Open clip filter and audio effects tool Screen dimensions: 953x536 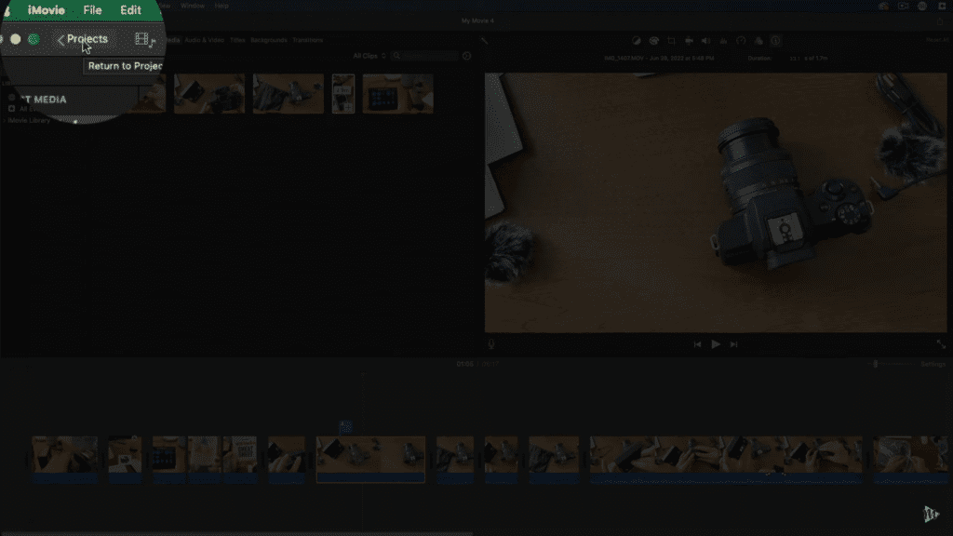758,41
